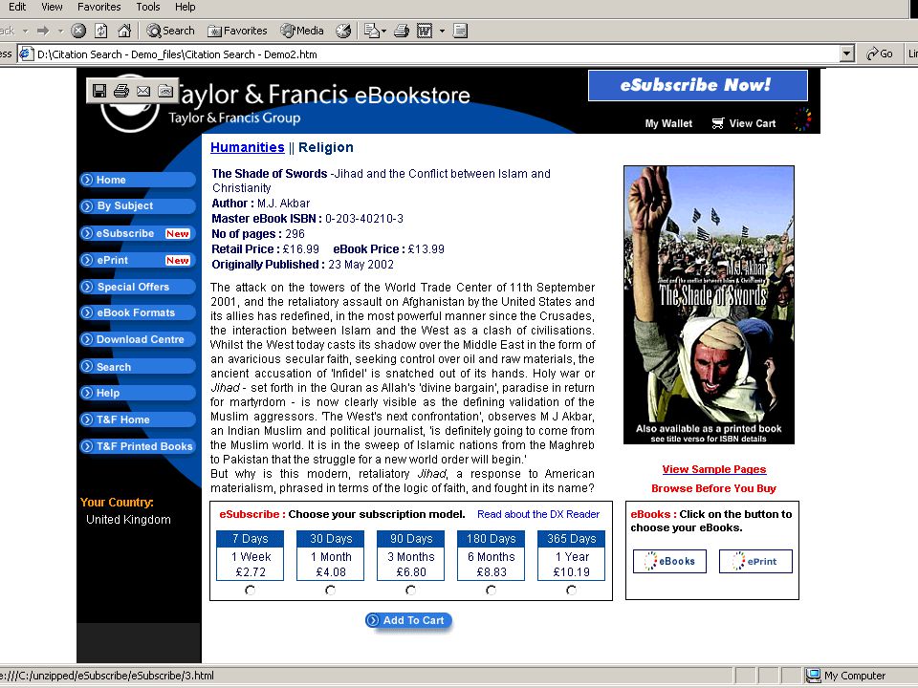
Task: Click the United Kingdom country text
Action: coord(128,520)
